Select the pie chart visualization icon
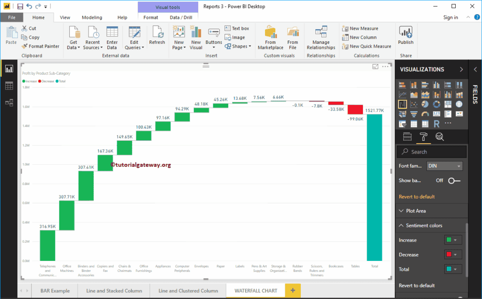 pyautogui.click(x=425, y=104)
